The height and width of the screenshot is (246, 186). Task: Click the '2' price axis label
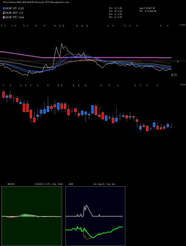178,62
